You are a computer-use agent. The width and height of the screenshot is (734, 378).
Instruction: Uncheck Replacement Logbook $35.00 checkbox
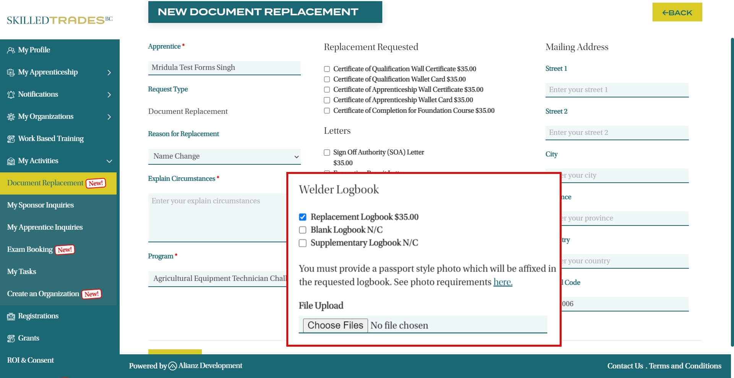(x=302, y=217)
